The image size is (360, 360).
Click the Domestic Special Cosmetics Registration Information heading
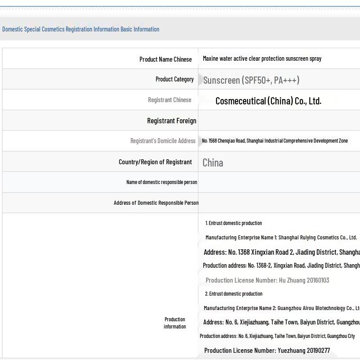point(81,29)
